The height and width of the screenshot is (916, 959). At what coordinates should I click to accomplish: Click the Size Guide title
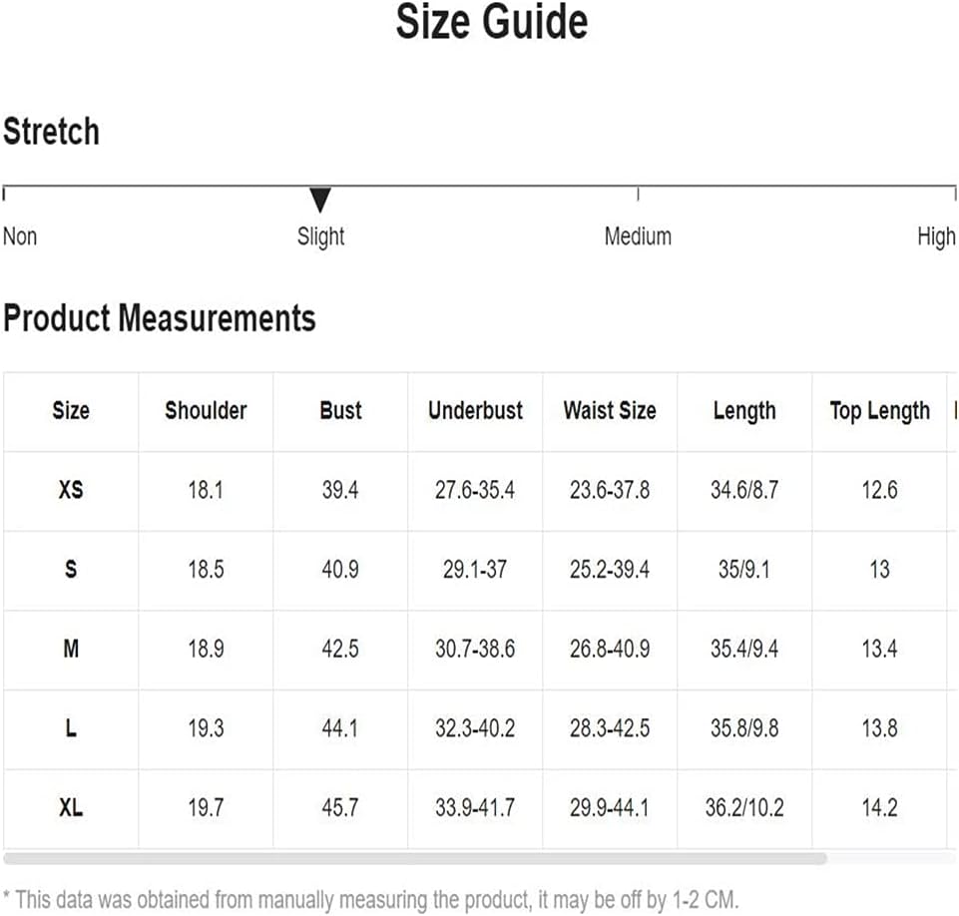[x=492, y=22]
